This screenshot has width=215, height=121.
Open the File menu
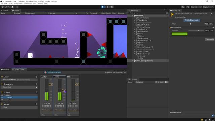pos(2,4)
